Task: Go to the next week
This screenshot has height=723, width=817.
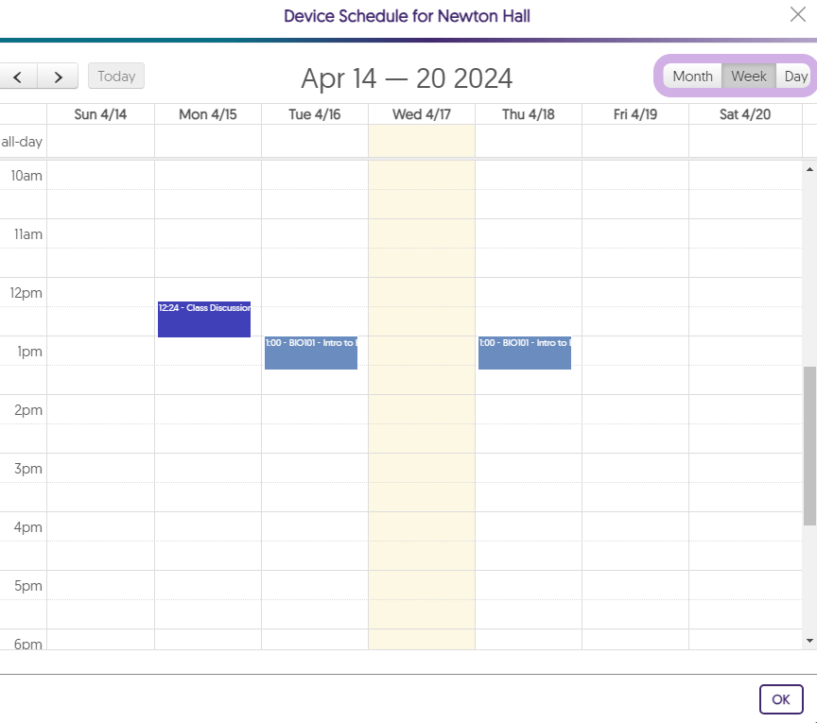Action: [x=59, y=77]
